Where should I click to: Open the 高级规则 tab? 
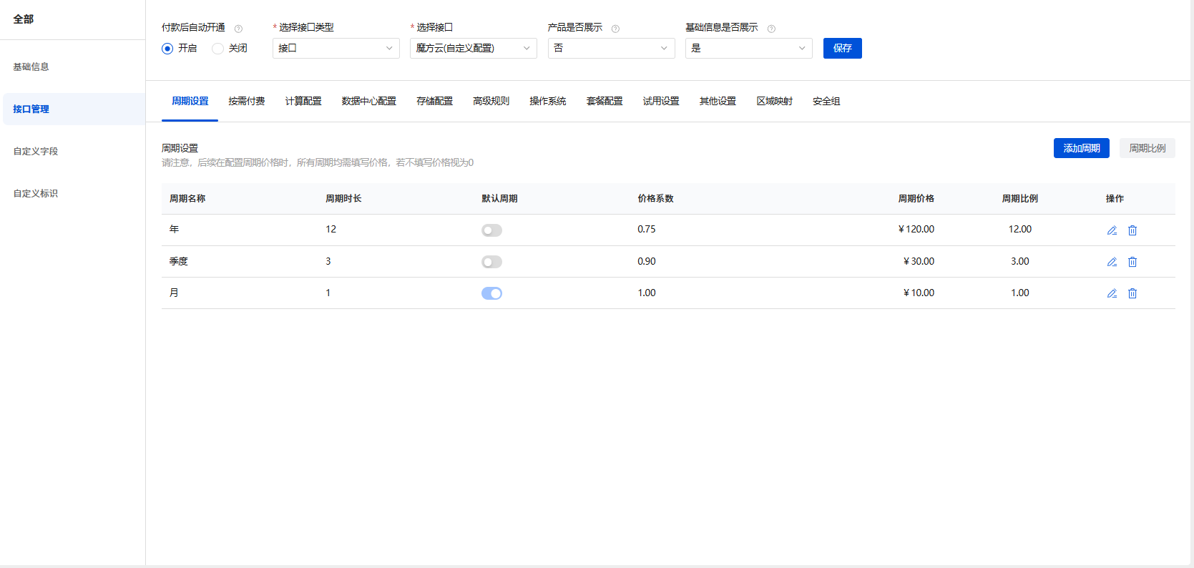coord(491,101)
